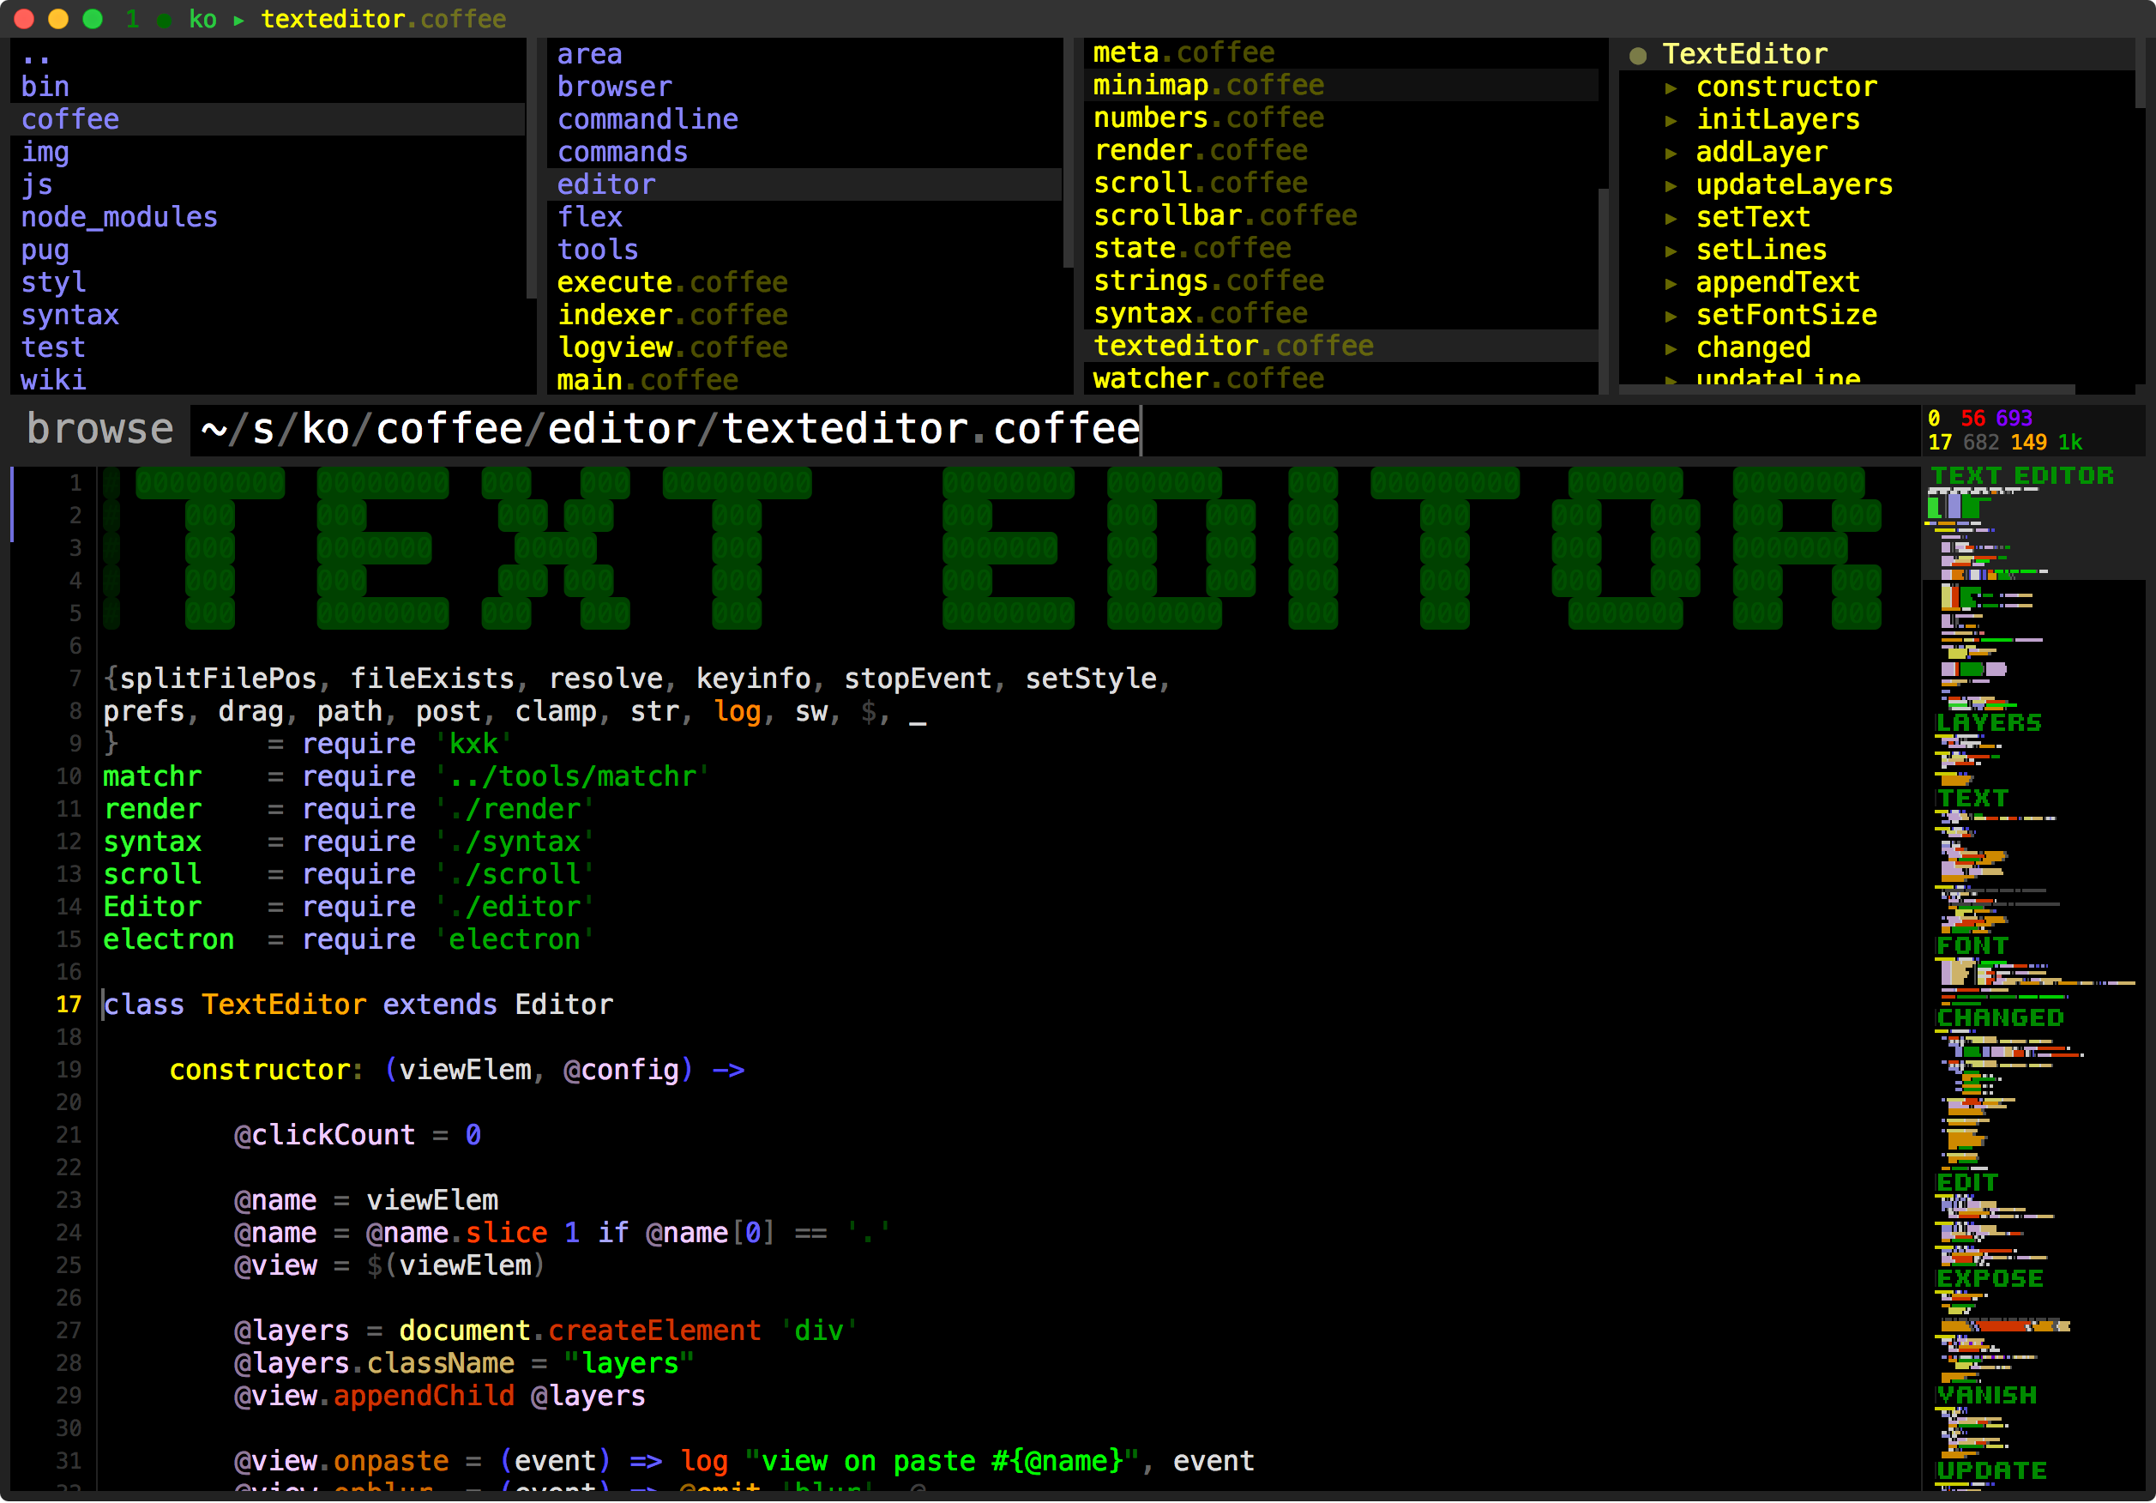Open strings.coffee file
The width and height of the screenshot is (2156, 1503).
click(x=1341, y=281)
